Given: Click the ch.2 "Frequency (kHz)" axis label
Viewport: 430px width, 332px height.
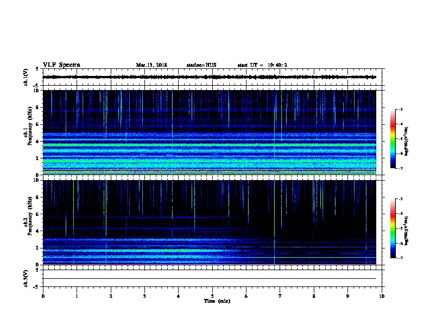Looking at the screenshot, I should point(30,216).
